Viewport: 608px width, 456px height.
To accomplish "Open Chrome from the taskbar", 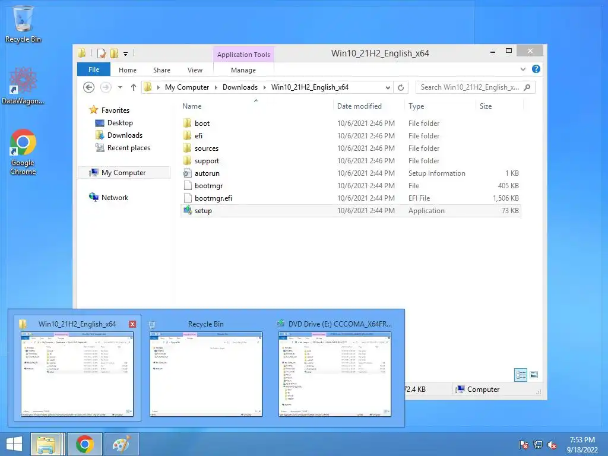I will [x=85, y=444].
